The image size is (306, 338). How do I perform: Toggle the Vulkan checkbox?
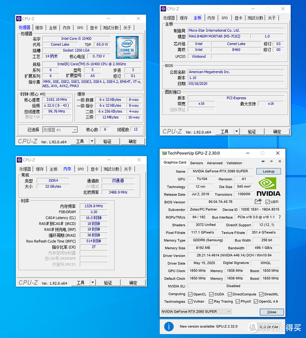(190, 301)
